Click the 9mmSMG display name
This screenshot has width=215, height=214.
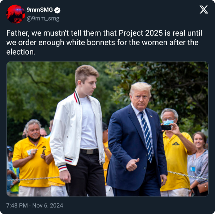click(x=40, y=10)
